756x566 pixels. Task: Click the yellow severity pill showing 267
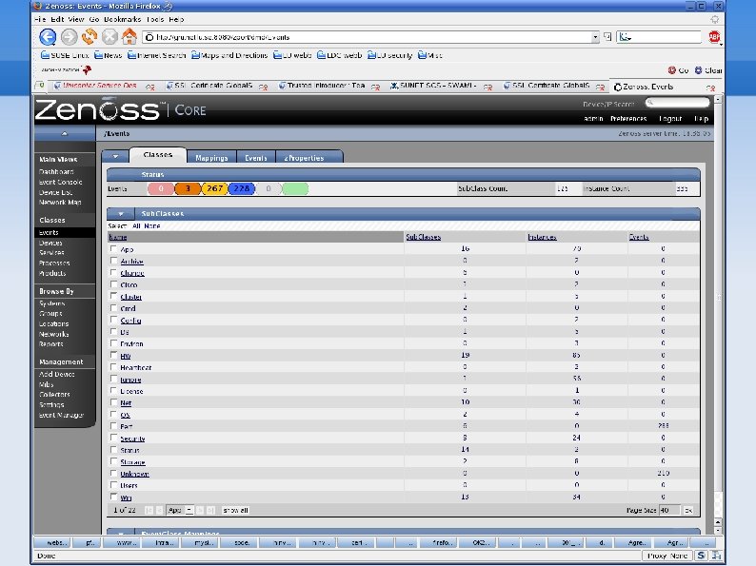pyautogui.click(x=214, y=188)
